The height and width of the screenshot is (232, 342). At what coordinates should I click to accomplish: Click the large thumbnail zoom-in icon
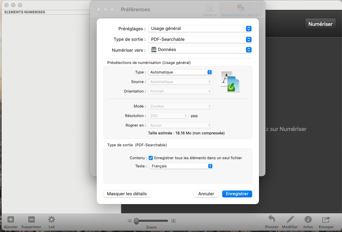[x=174, y=220]
